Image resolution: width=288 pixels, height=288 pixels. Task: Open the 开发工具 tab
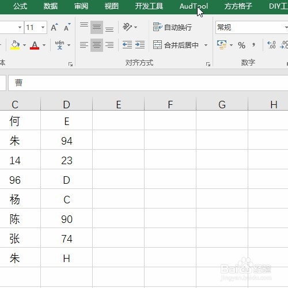[149, 6]
